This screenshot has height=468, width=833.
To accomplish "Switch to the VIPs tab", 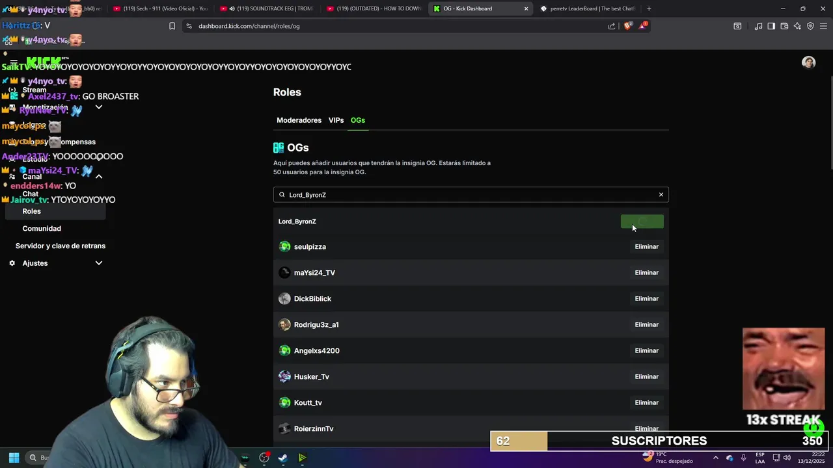I will click(336, 120).
